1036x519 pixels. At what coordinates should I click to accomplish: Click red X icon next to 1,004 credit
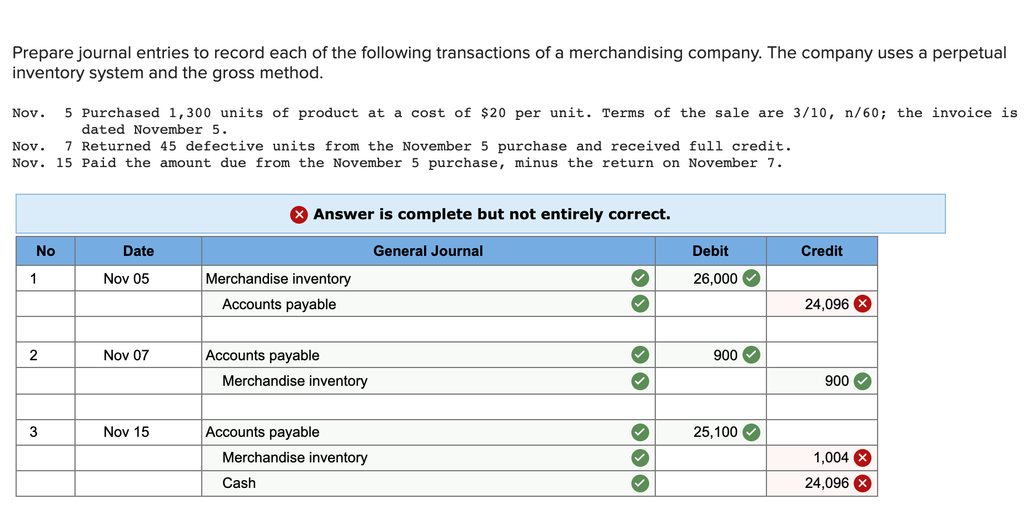coord(863,458)
